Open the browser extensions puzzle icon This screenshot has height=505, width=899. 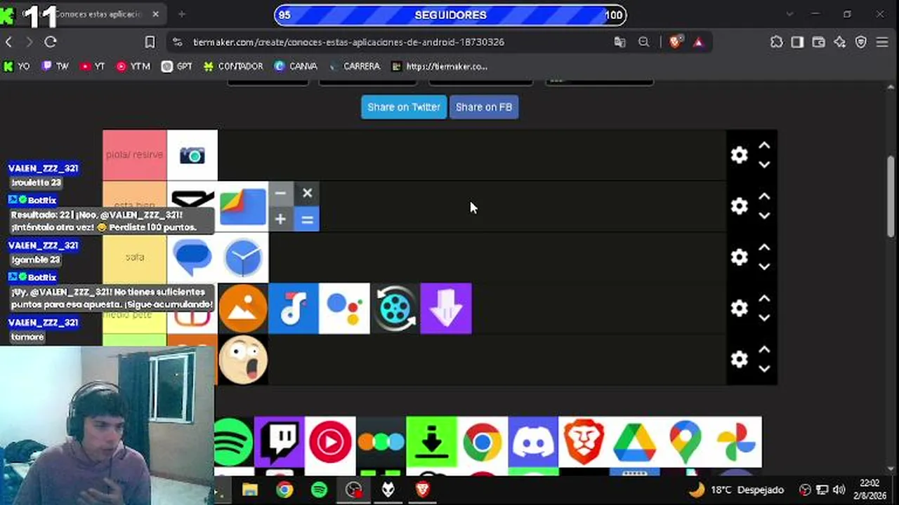click(776, 42)
